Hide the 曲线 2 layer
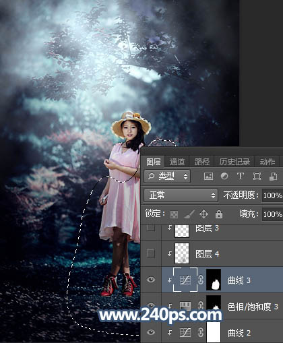 (x=151, y=332)
